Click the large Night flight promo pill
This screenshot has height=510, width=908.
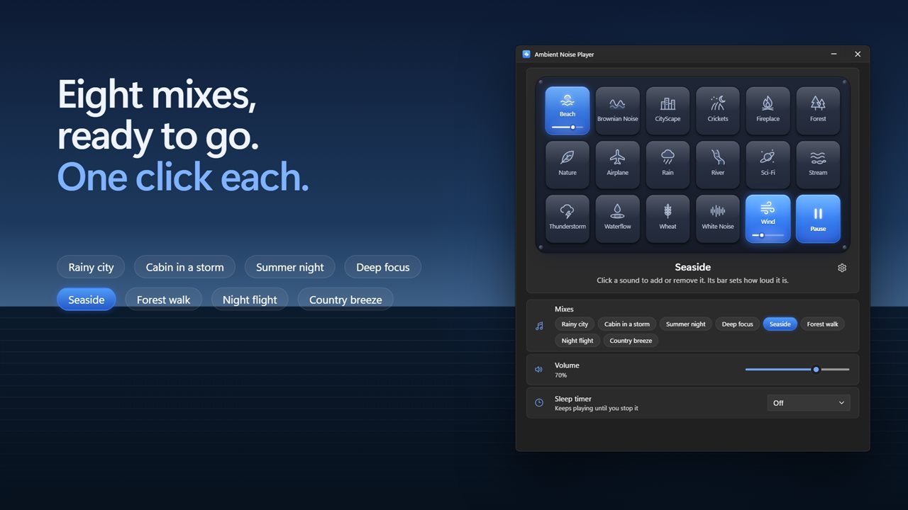click(250, 300)
